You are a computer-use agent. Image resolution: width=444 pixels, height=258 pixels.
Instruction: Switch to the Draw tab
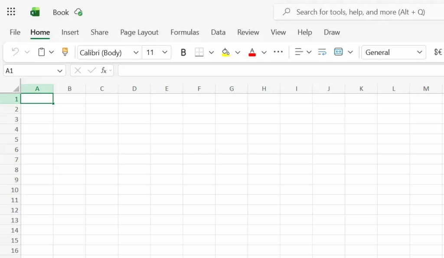(x=332, y=32)
